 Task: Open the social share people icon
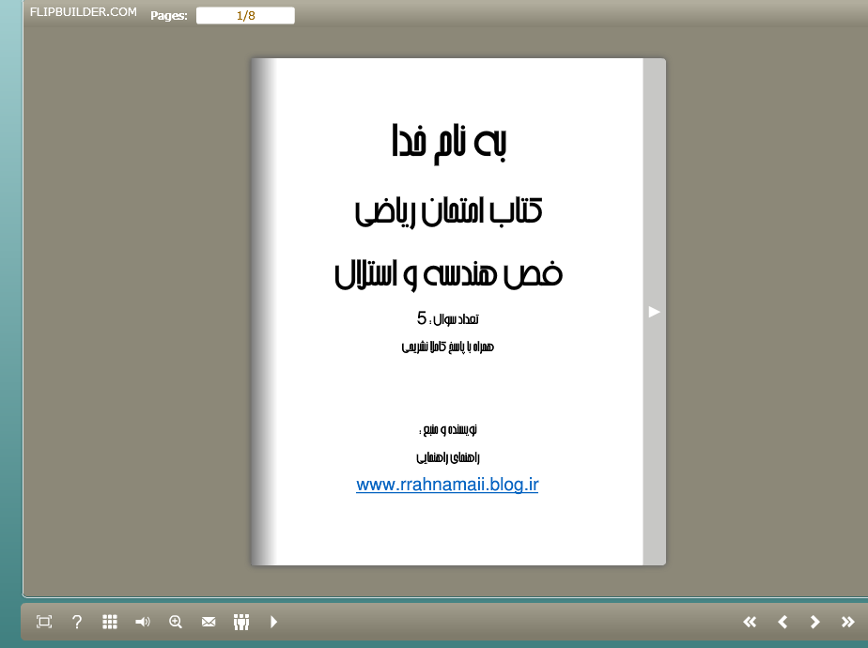(x=241, y=622)
